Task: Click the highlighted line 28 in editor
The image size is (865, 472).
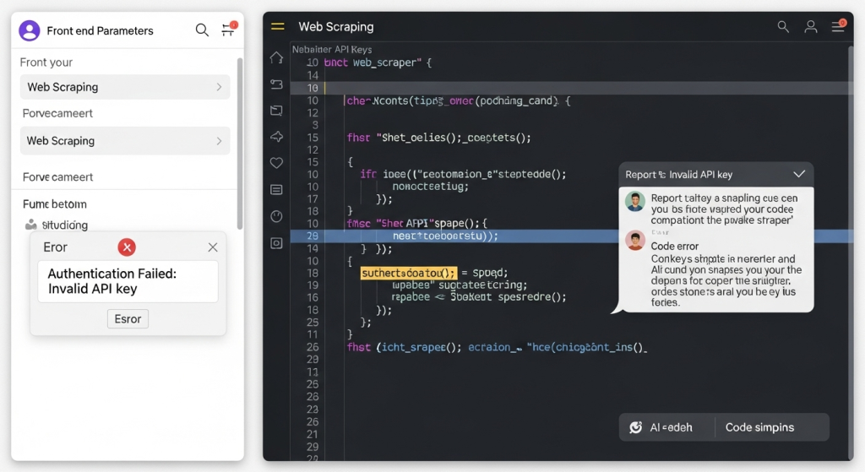Action: pos(507,236)
